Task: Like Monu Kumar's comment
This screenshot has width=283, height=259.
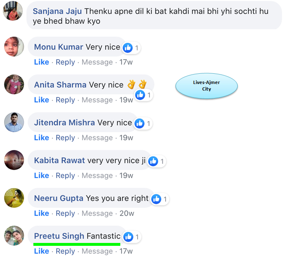Action: tap(42, 62)
